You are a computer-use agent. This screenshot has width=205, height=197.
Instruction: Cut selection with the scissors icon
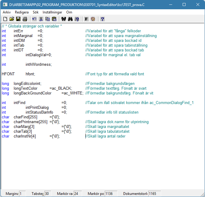[x=41, y=19]
